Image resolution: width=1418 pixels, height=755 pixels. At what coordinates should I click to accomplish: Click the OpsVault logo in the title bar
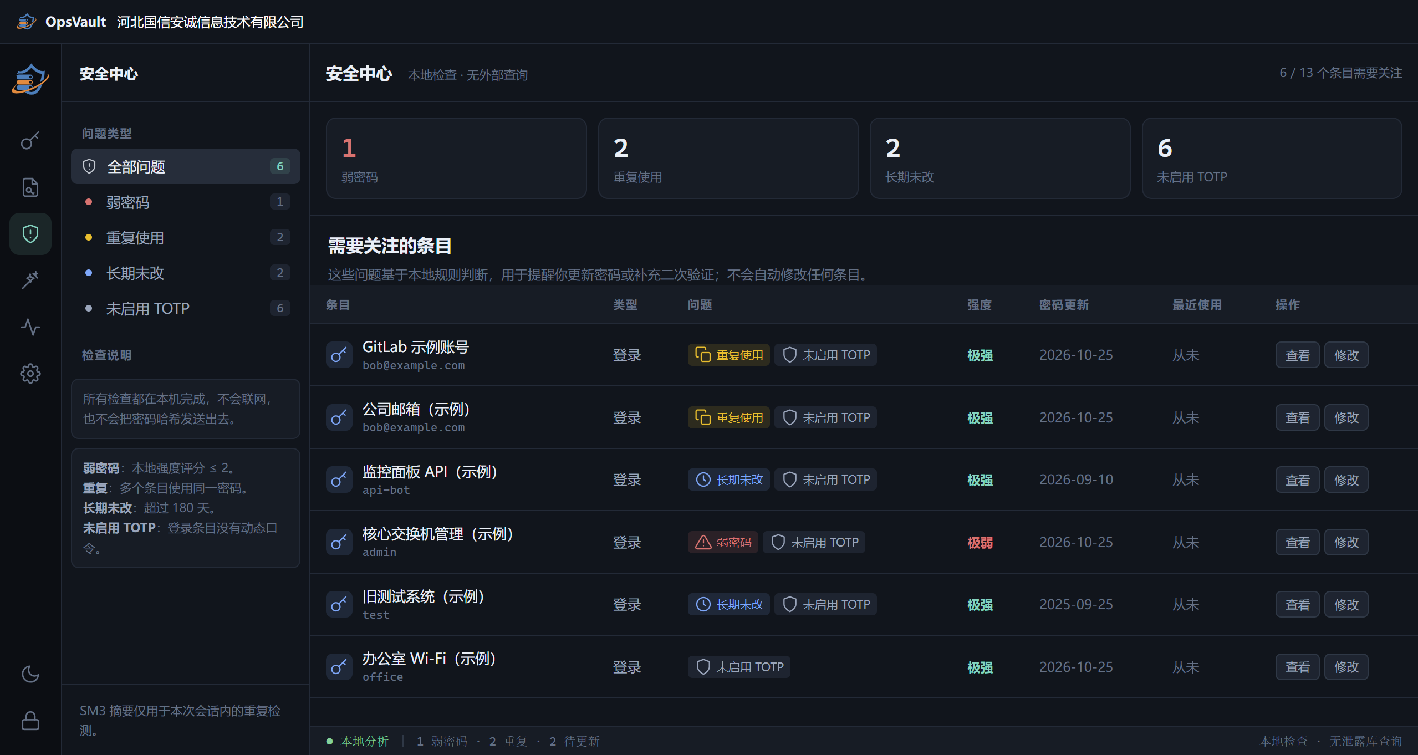click(26, 22)
